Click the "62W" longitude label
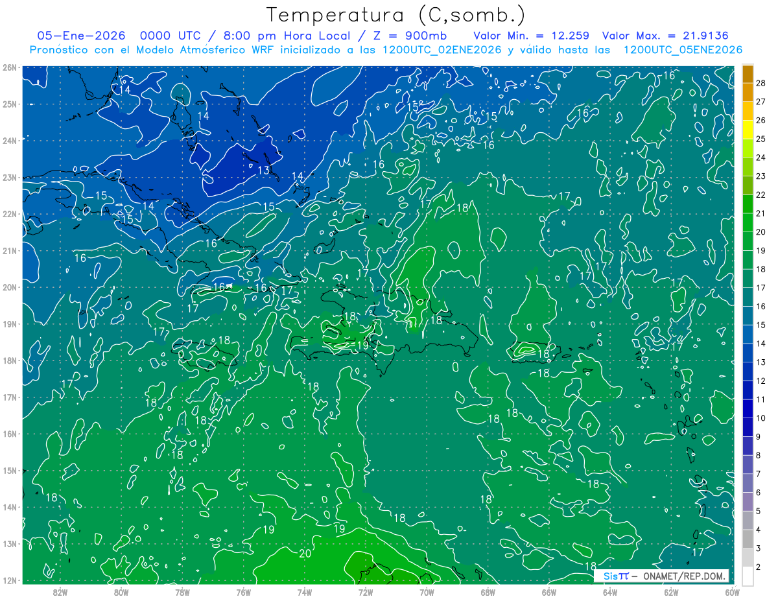The height and width of the screenshot is (601, 778). click(x=670, y=591)
